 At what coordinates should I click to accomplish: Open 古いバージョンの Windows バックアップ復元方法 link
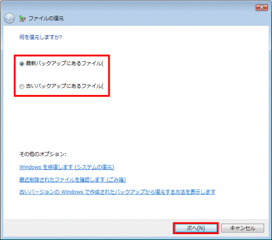click(x=117, y=192)
